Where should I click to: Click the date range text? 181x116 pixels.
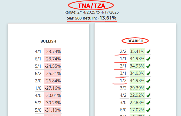point(91,12)
